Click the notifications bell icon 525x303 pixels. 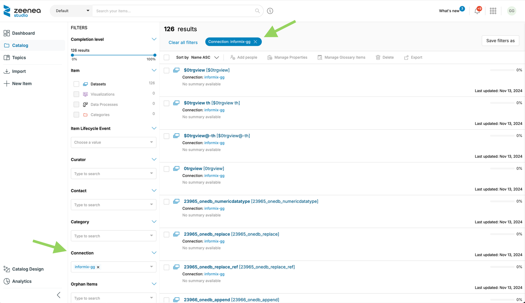pyautogui.click(x=477, y=11)
